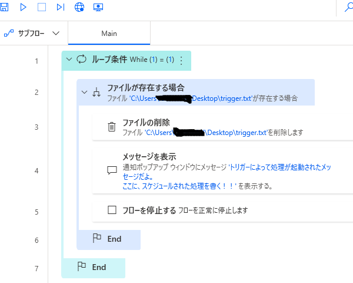
Task: Click the Save flow icon
Action: click(4, 7)
